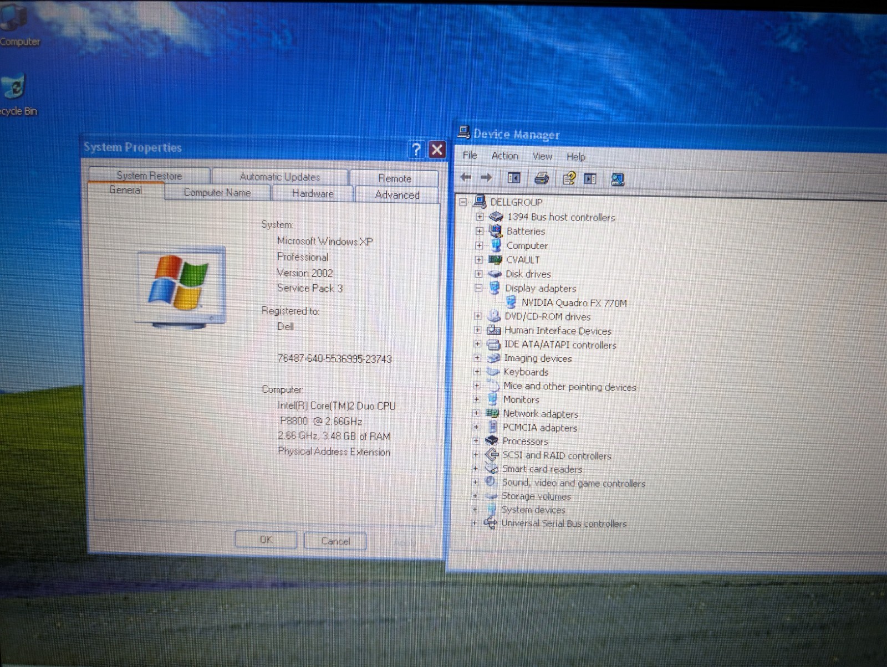887x667 pixels.
Task: Expand the Batteries node
Action: (x=479, y=230)
